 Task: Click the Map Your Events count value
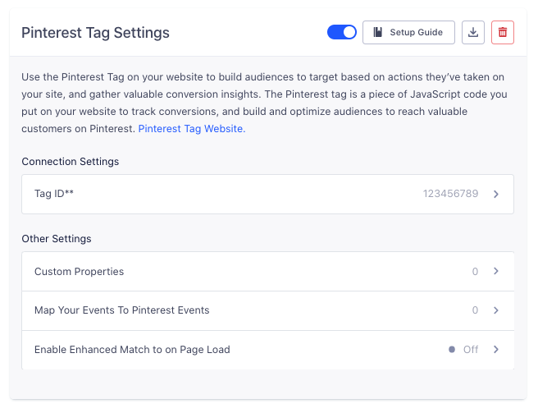coord(475,310)
